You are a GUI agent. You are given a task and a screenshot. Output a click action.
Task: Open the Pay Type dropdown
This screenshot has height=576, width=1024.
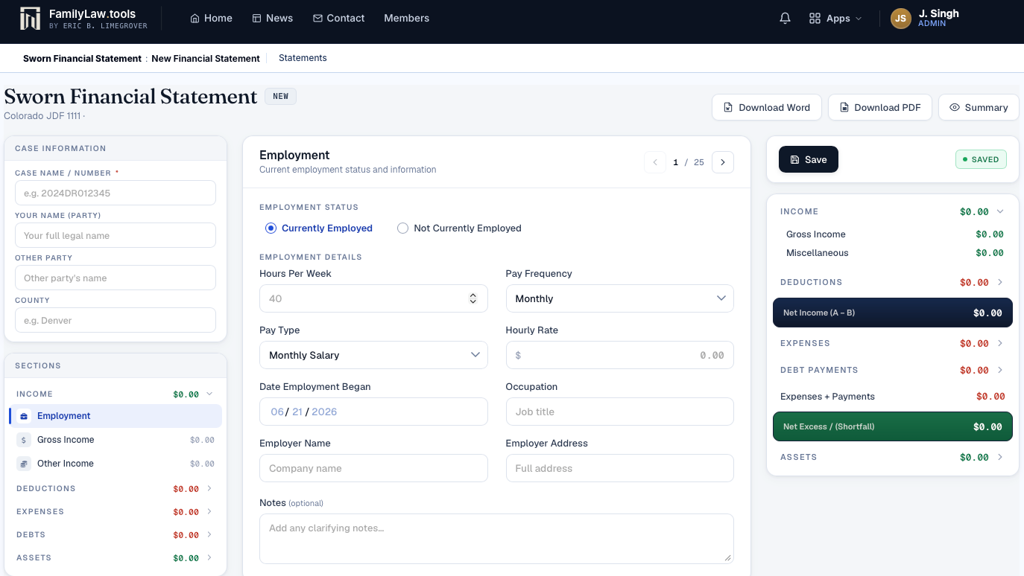(373, 355)
